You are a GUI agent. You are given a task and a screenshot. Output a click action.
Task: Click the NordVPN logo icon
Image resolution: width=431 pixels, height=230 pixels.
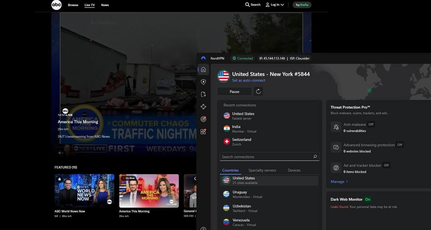pos(203,58)
